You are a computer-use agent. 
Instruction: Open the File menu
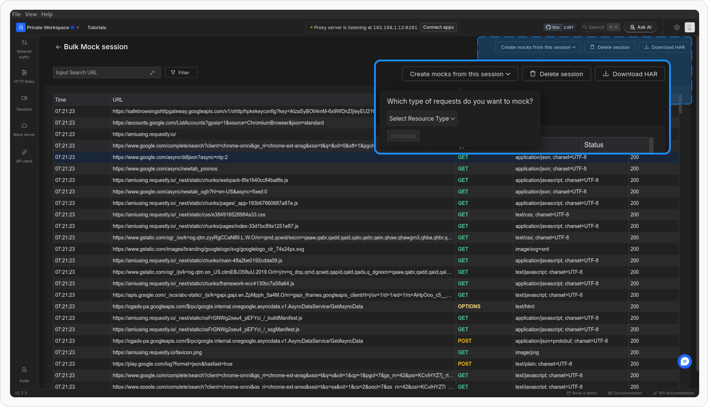(16, 14)
